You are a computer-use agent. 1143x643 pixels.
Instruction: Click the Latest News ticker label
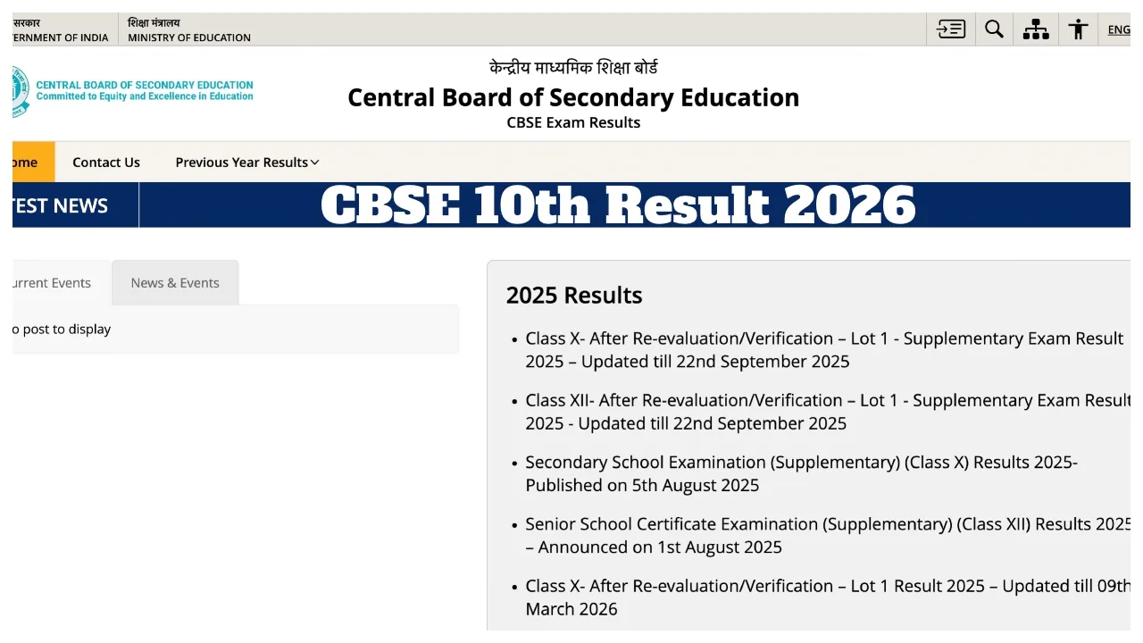tap(61, 205)
